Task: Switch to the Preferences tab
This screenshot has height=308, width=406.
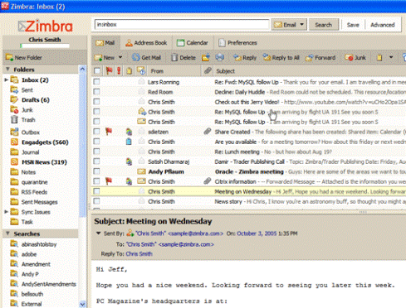Action: (x=238, y=43)
